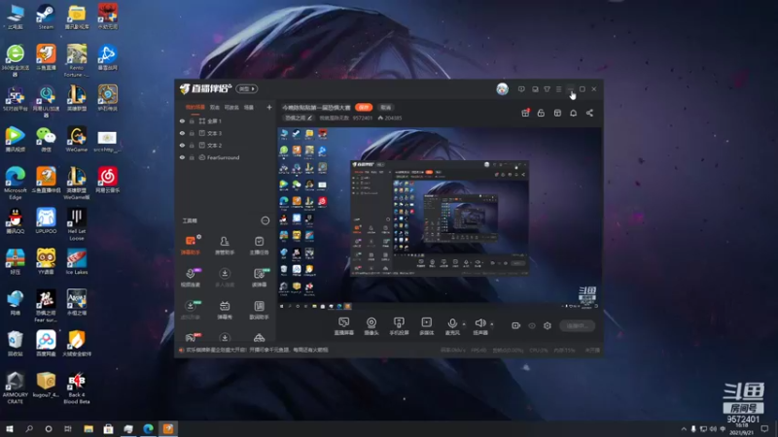Toggle visibility of 文本 2 source
This screenshot has width=778, height=437.
click(182, 145)
